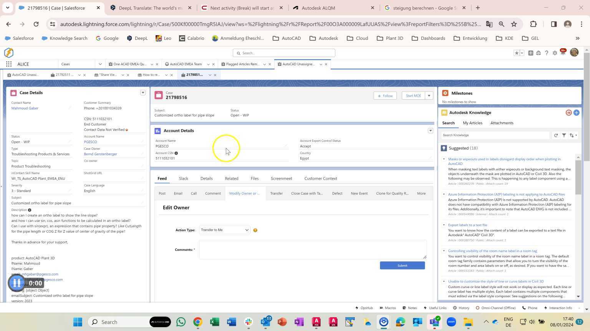Expand the dropdown arrow next to Start MOE
Image resolution: width=590 pixels, height=331 pixels.
coord(429,96)
